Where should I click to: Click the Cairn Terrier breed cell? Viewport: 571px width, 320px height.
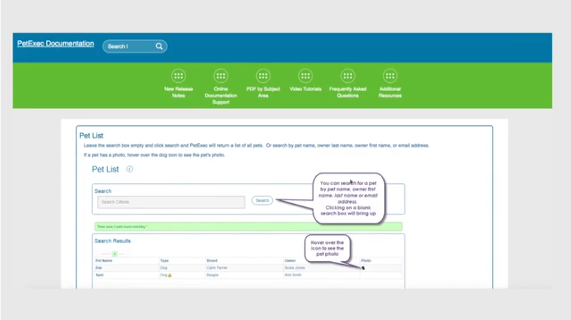tap(217, 268)
